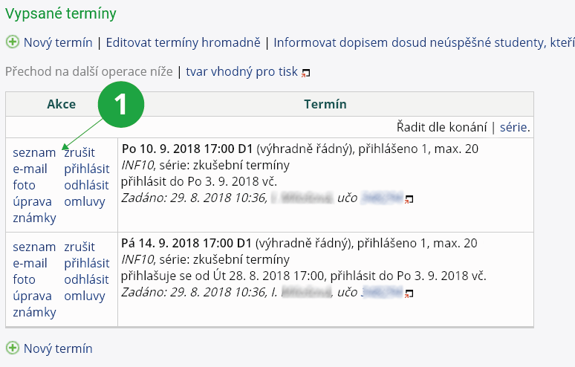Click the bottom Nový termín link
Viewport: 575px width, 367px height.
[x=58, y=348]
